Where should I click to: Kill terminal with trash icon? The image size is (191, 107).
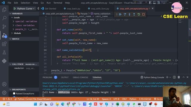[x=179, y=77]
